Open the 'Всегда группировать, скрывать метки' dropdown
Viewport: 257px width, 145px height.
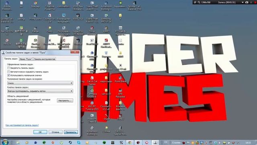click(x=40, y=91)
